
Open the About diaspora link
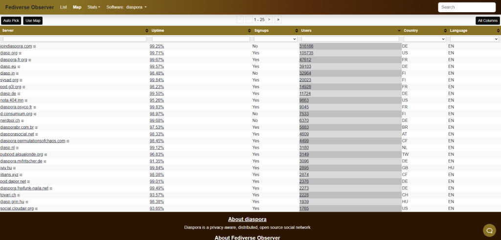click(247, 220)
